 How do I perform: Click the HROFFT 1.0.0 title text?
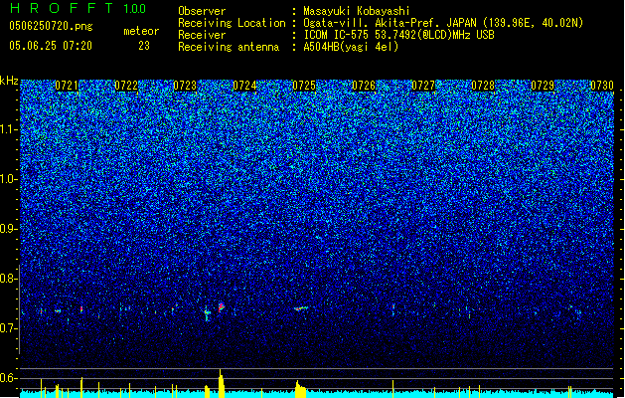tap(78, 8)
